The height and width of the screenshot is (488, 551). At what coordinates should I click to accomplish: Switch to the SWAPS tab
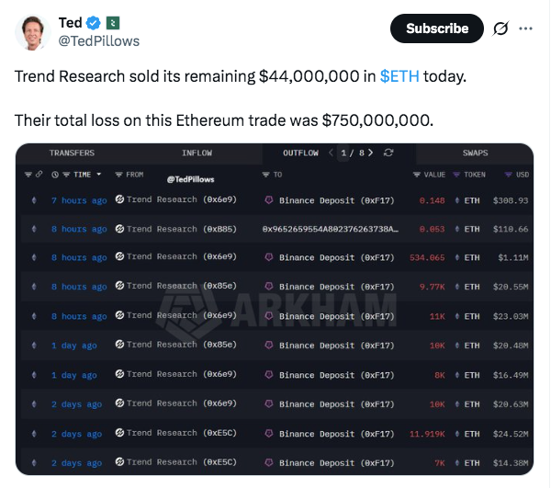pos(475,153)
